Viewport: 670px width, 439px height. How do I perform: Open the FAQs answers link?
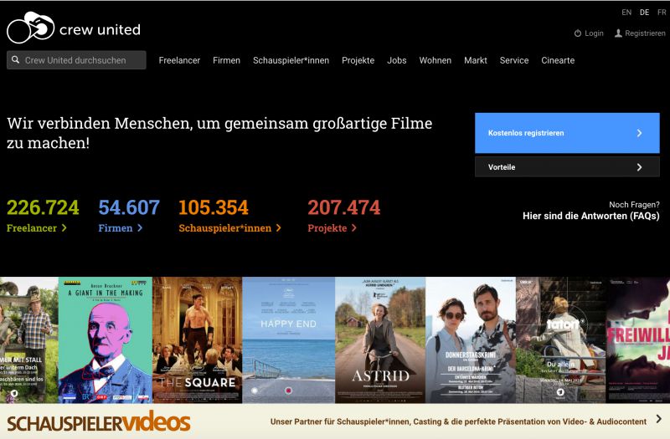tap(591, 216)
